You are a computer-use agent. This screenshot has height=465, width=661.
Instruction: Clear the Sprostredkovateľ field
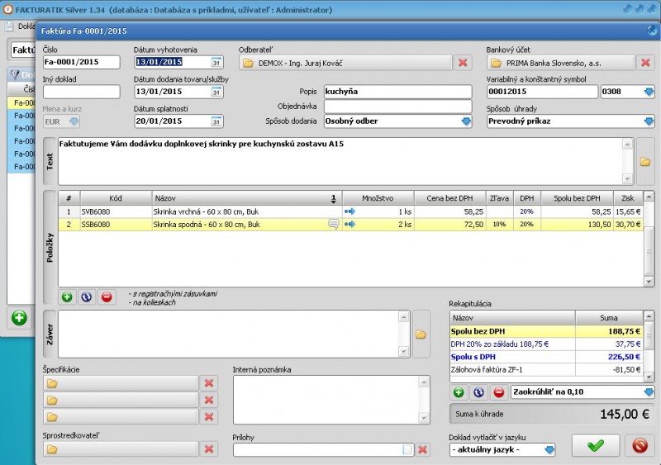[x=209, y=449]
